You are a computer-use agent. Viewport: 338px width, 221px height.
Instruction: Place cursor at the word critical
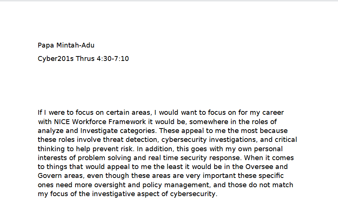286,140
